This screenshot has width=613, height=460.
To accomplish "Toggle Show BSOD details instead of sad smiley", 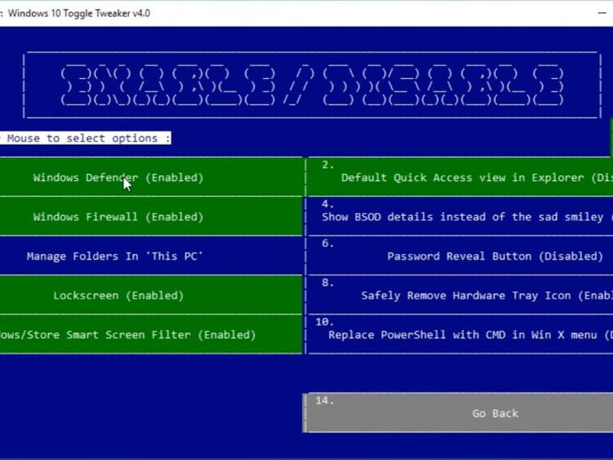I will point(460,217).
